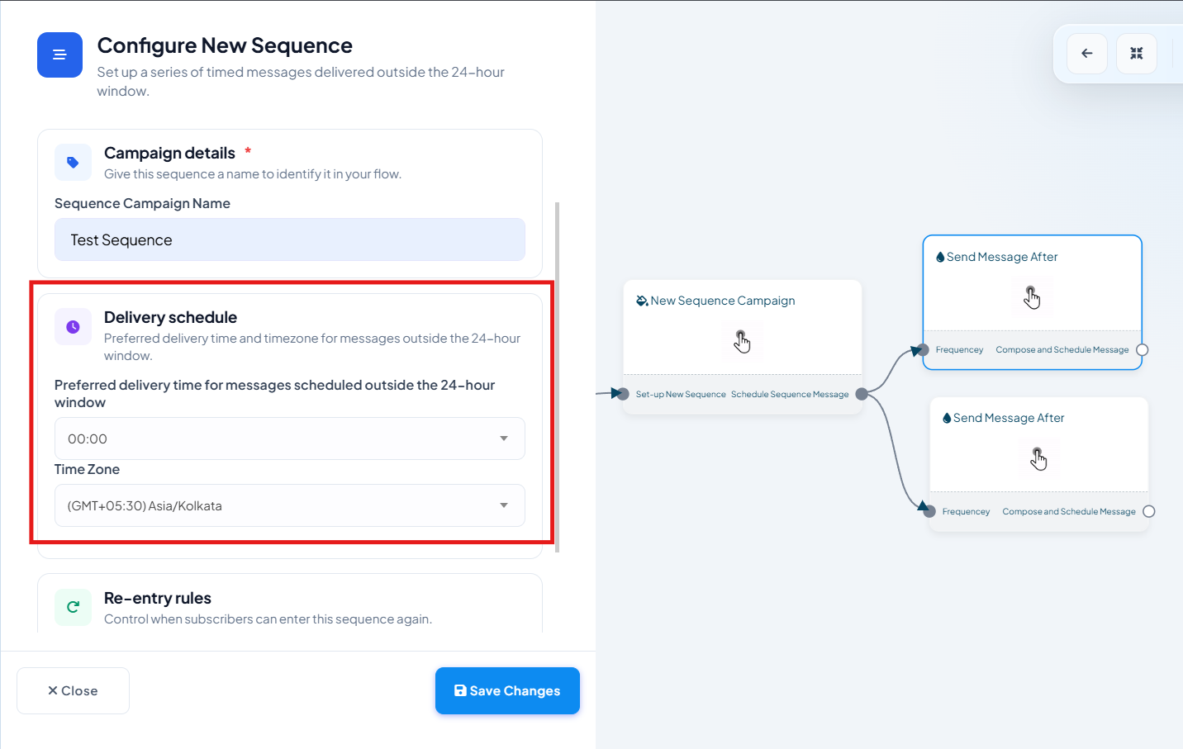The width and height of the screenshot is (1183, 749).
Task: Expand the Time Zone Asia/Kolkata dropdown
Action: (289, 505)
